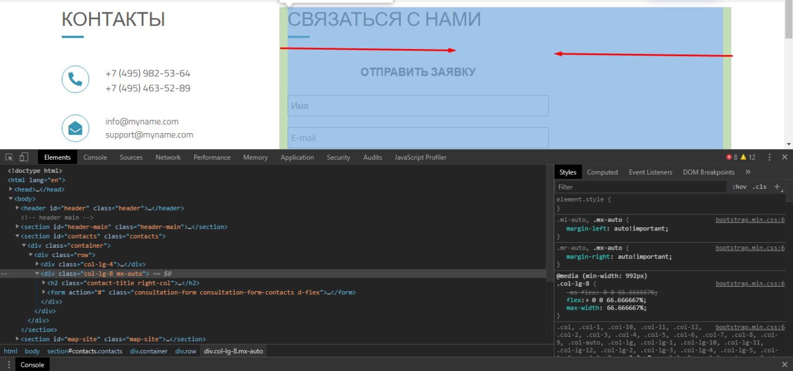Toggle the :hov element state button

(739, 186)
